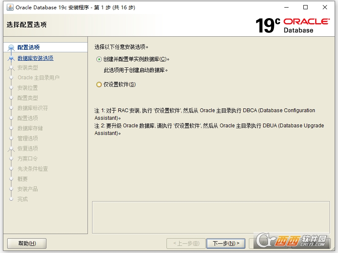Click the 安装类型 step in the sidebar
This screenshot has width=338, height=253.
click(x=27, y=67)
